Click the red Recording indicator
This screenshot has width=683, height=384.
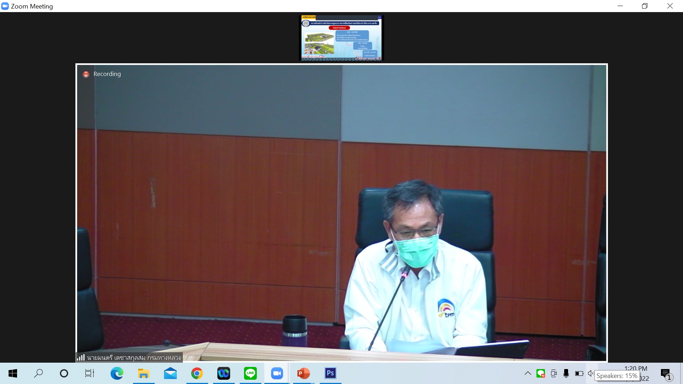86,74
